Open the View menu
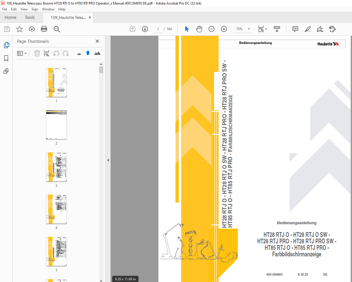The height and width of the screenshot is (282, 352). 24,9
